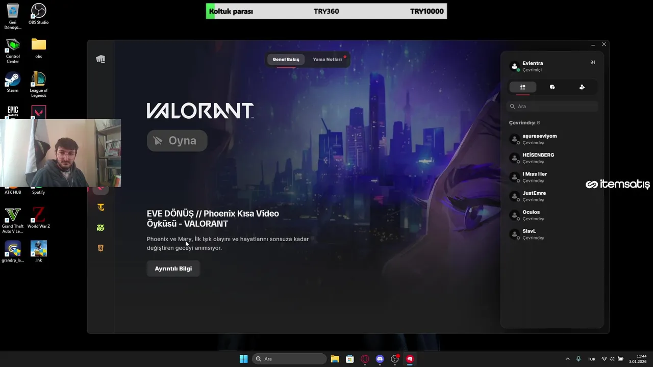Click the friend search Ara field

[x=552, y=107]
